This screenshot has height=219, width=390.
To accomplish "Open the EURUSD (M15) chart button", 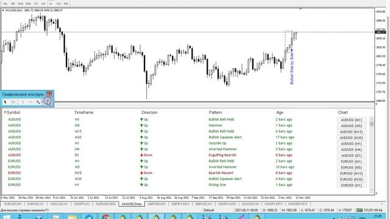I will coord(351,173).
